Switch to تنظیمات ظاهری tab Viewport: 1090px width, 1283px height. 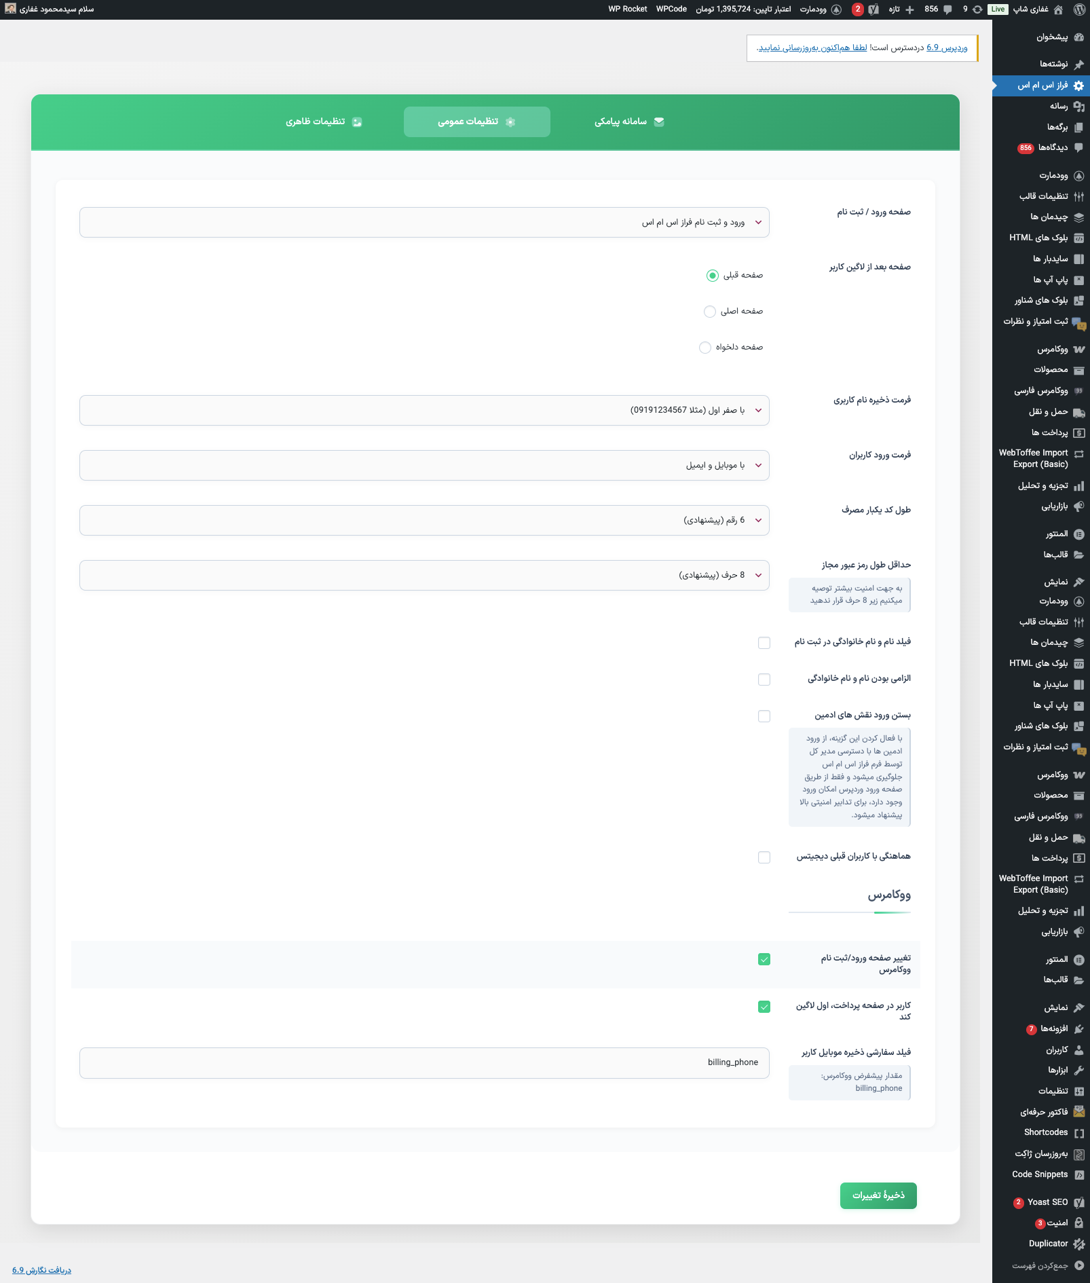pyautogui.click(x=324, y=122)
